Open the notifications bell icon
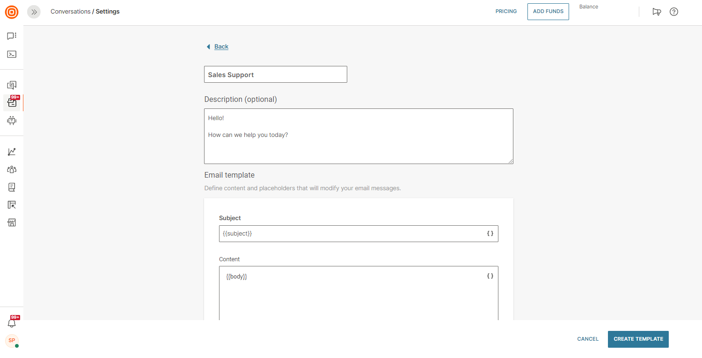The height and width of the screenshot is (358, 702). [x=12, y=323]
